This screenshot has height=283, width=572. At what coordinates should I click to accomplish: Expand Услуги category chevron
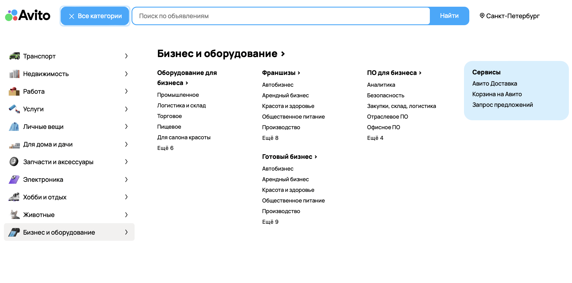pos(126,109)
